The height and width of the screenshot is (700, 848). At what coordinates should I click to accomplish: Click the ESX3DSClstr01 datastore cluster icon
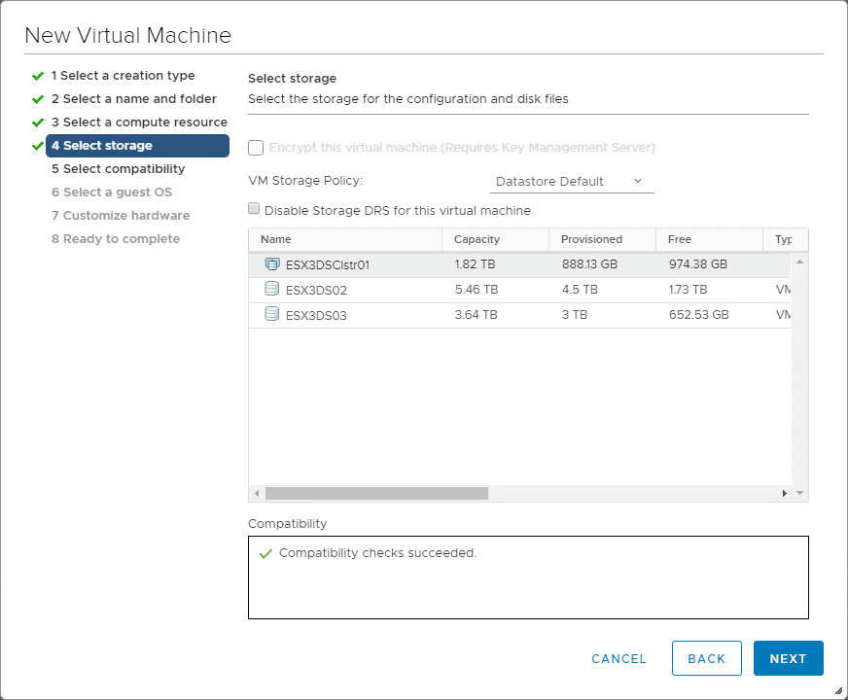tap(271, 263)
